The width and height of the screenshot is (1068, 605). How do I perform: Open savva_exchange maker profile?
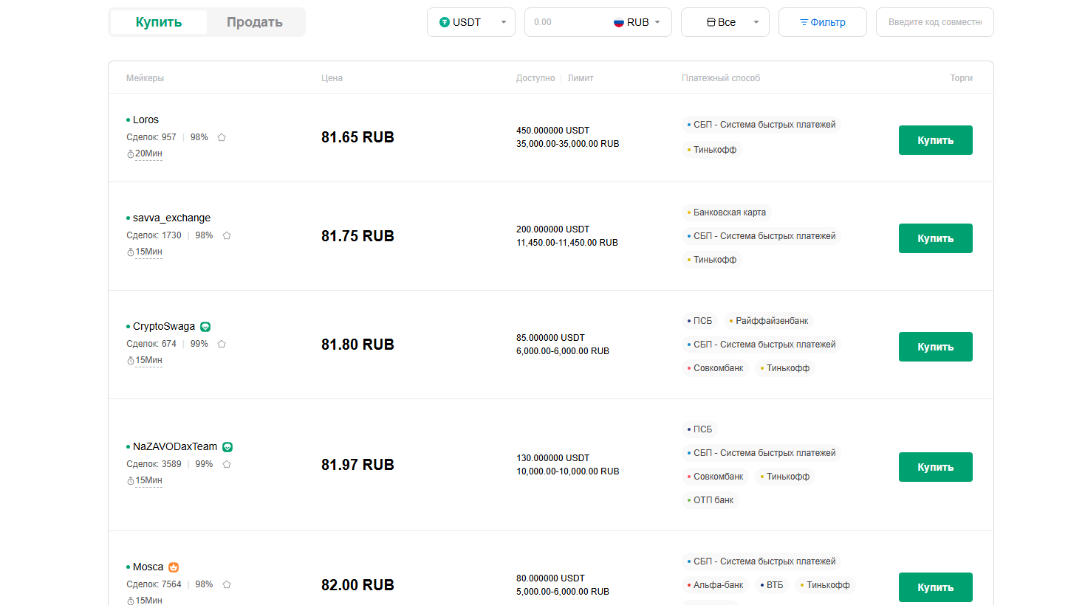click(171, 218)
